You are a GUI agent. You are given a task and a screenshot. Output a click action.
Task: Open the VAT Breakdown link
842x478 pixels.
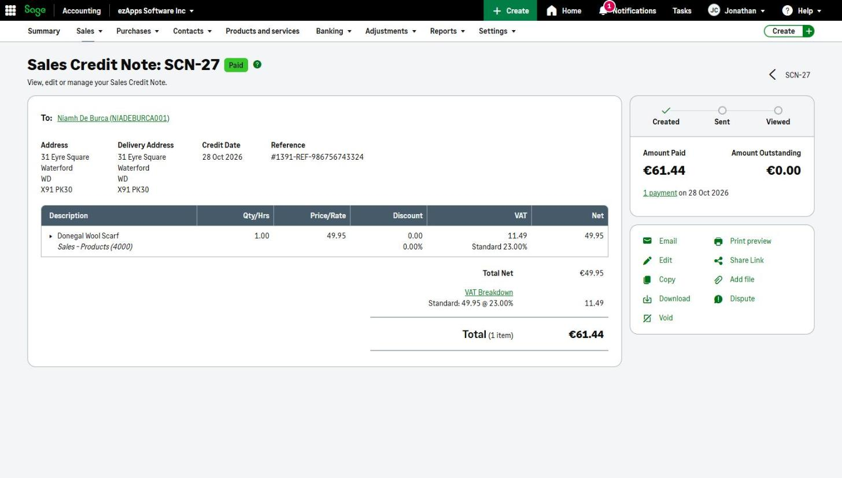click(x=489, y=292)
